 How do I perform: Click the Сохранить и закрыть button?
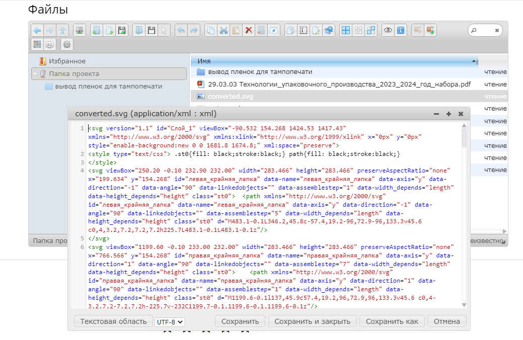tap(313, 321)
